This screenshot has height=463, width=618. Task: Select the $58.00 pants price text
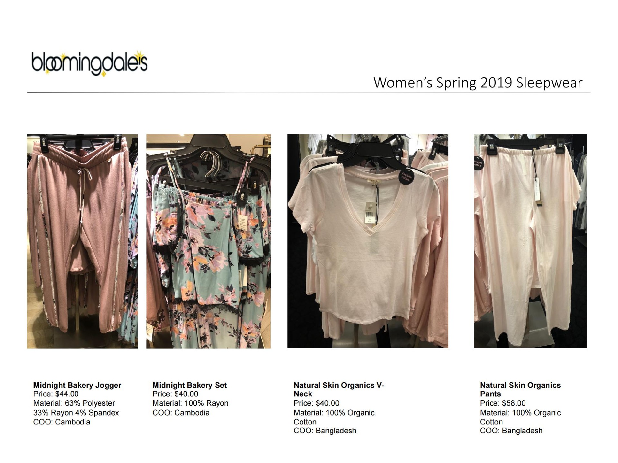514,403
